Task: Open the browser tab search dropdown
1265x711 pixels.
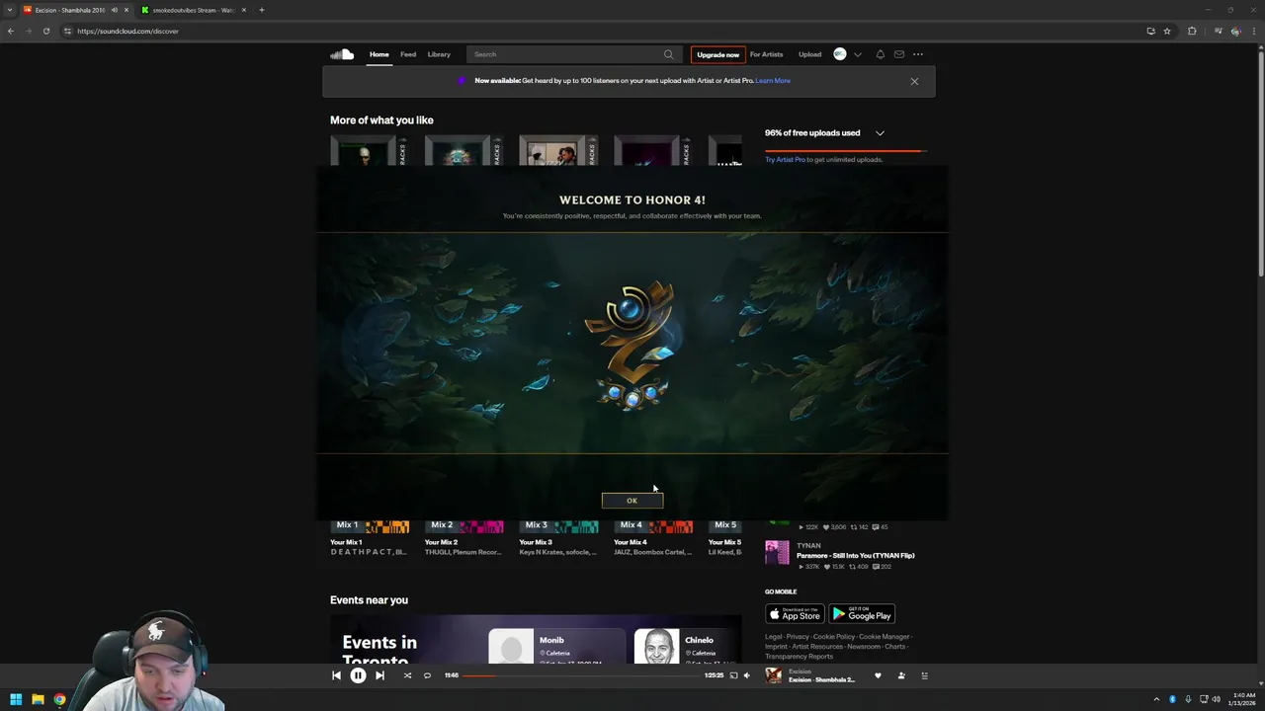Action: [10, 10]
